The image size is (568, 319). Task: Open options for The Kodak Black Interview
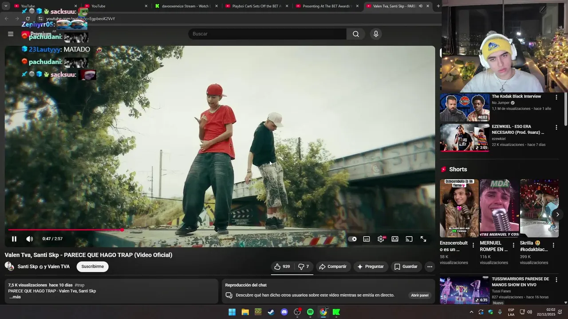click(556, 97)
